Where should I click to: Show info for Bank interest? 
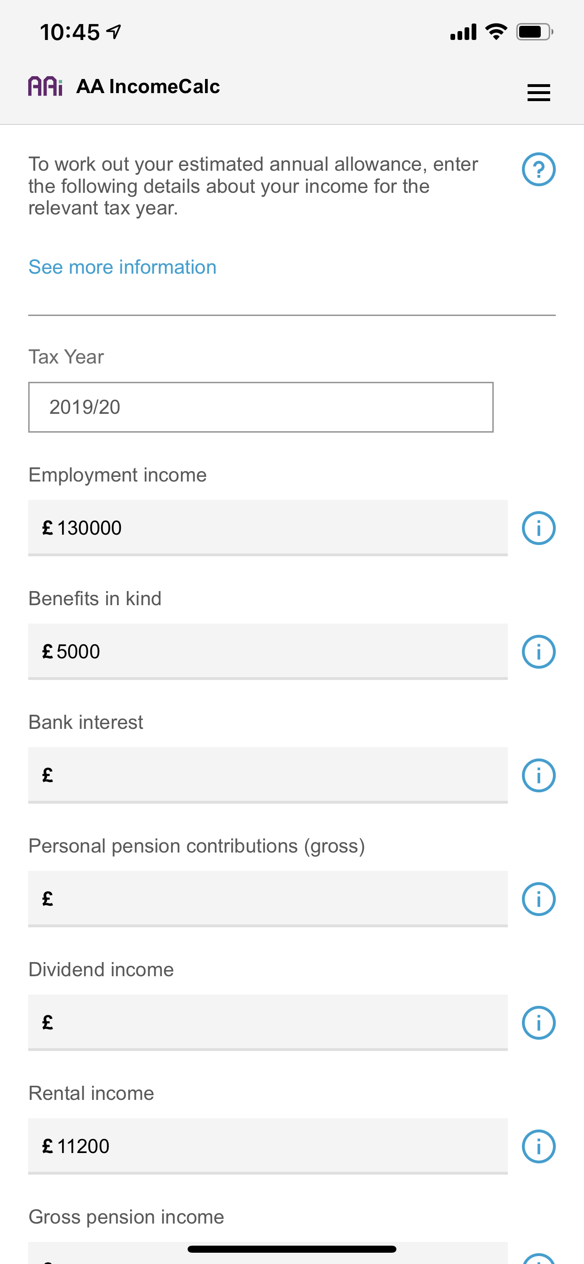click(538, 776)
